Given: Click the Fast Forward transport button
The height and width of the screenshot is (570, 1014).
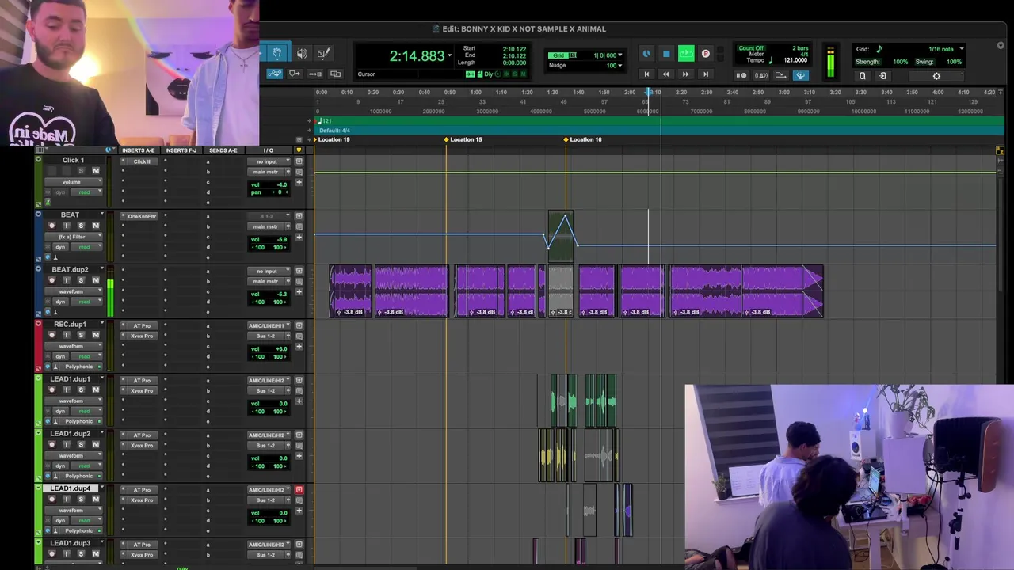Looking at the screenshot, I should [x=686, y=74].
